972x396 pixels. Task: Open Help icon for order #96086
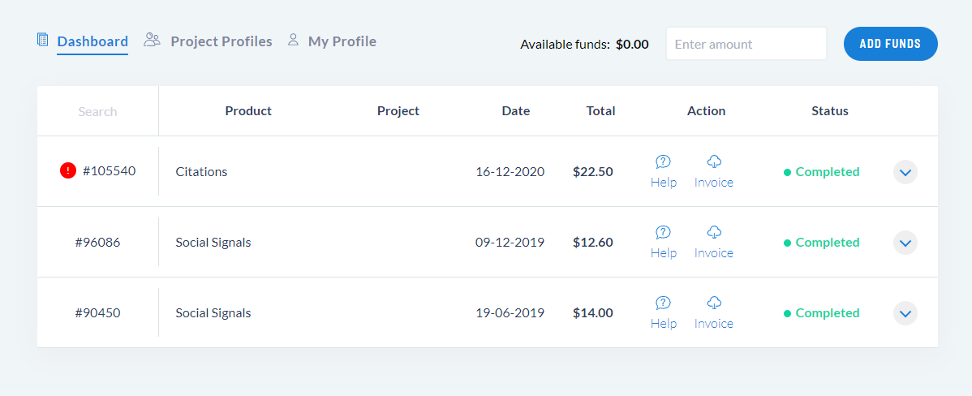[x=663, y=232]
